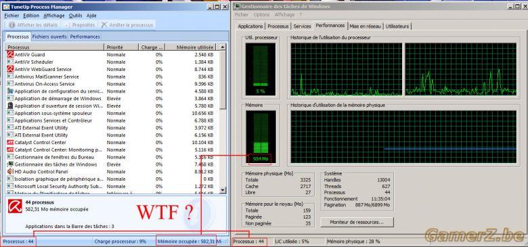This screenshot has width=528, height=247.
Task: Select the Gestionnaire des tâches de Windows icon
Action: tap(10, 164)
